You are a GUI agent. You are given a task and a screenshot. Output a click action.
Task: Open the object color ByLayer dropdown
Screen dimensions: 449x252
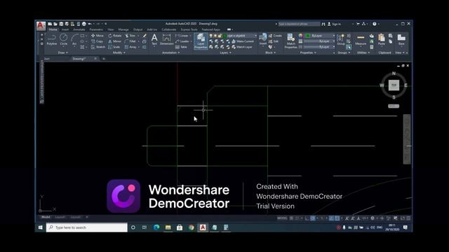tap(320, 36)
